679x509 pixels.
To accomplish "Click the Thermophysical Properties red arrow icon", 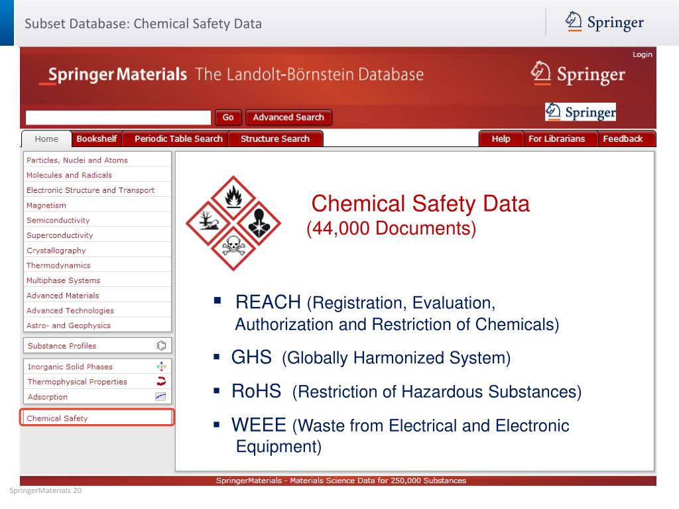I will point(162,381).
